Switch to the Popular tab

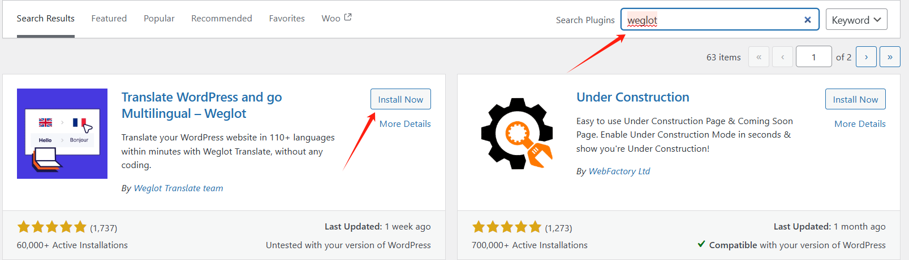click(x=159, y=19)
